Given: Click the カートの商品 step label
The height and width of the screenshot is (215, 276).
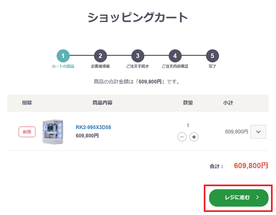Looking at the screenshot, I should tap(63, 66).
